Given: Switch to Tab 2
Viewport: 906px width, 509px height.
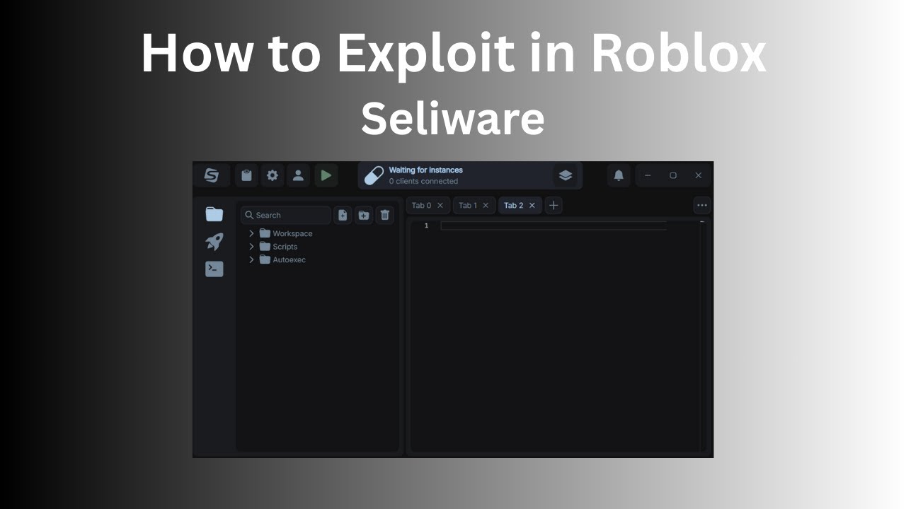Looking at the screenshot, I should tap(514, 206).
